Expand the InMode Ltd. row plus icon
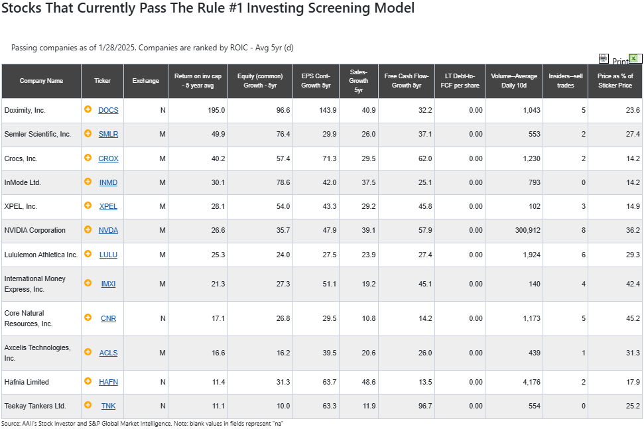Viewport: 644px width, 429px height. click(x=88, y=182)
